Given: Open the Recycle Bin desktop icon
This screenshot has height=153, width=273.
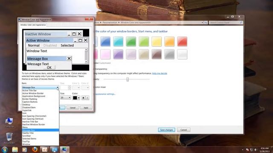Looking at the screenshot, I should (x=9, y=138).
